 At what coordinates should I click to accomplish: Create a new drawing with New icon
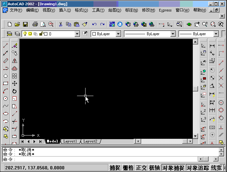10,24
